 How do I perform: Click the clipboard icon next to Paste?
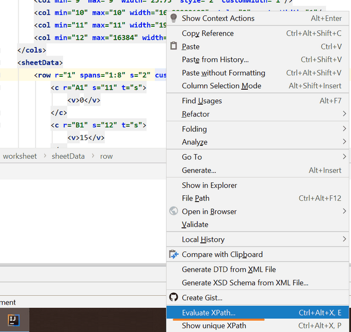pos(173,46)
